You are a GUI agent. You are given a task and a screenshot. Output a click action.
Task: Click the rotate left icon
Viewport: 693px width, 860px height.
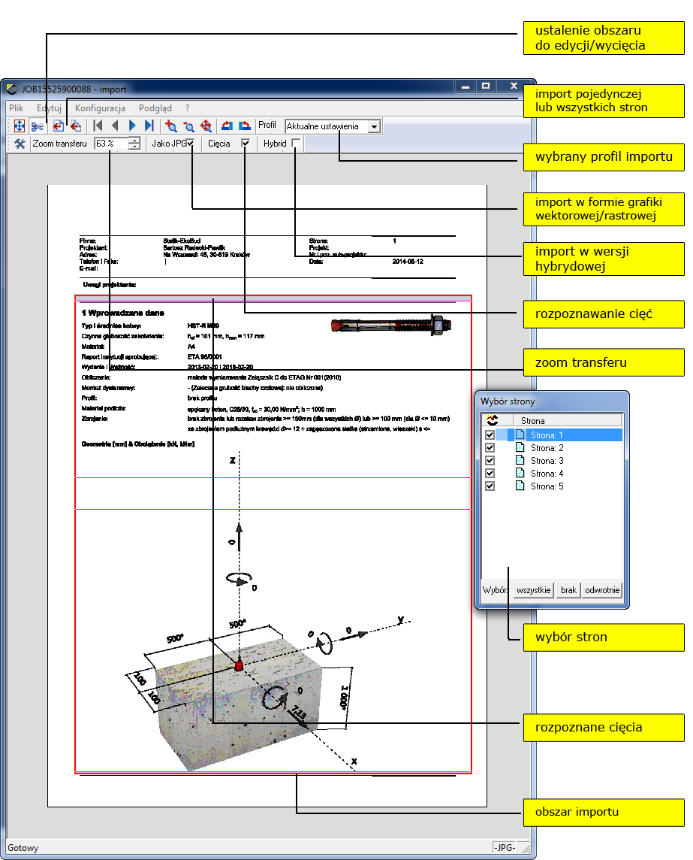tap(226, 126)
